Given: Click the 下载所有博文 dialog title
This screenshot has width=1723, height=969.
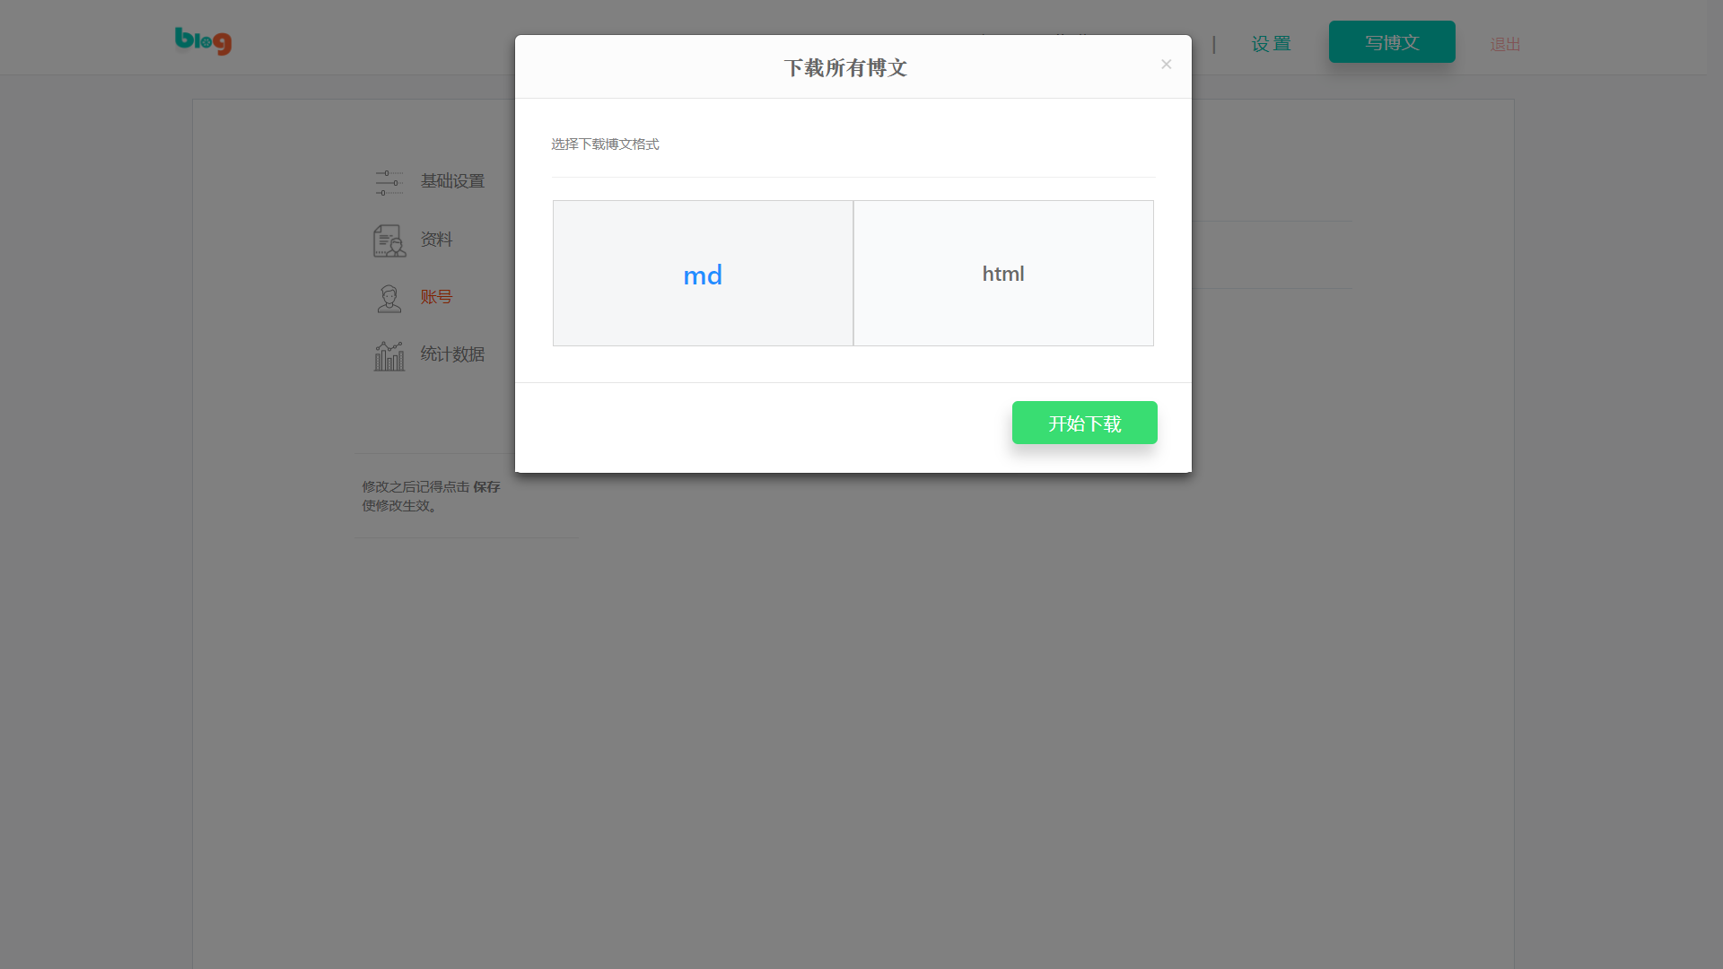Looking at the screenshot, I should pyautogui.click(x=845, y=68).
